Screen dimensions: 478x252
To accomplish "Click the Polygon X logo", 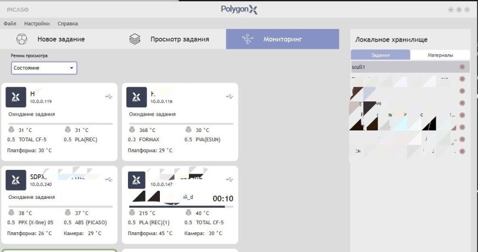I will coord(240,9).
